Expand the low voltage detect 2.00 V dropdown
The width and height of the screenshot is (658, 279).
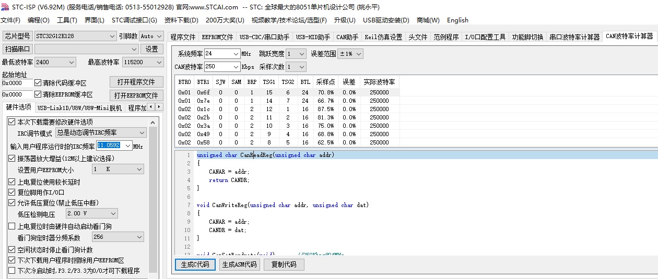pyautogui.click(x=112, y=213)
